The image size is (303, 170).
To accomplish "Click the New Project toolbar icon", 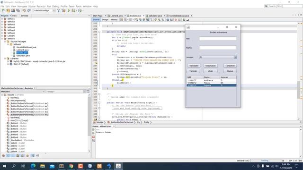I will pos(8,10).
